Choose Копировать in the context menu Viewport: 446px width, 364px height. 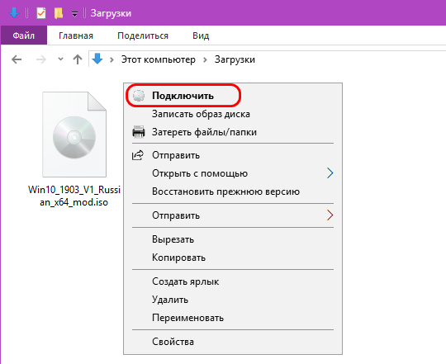point(233,258)
